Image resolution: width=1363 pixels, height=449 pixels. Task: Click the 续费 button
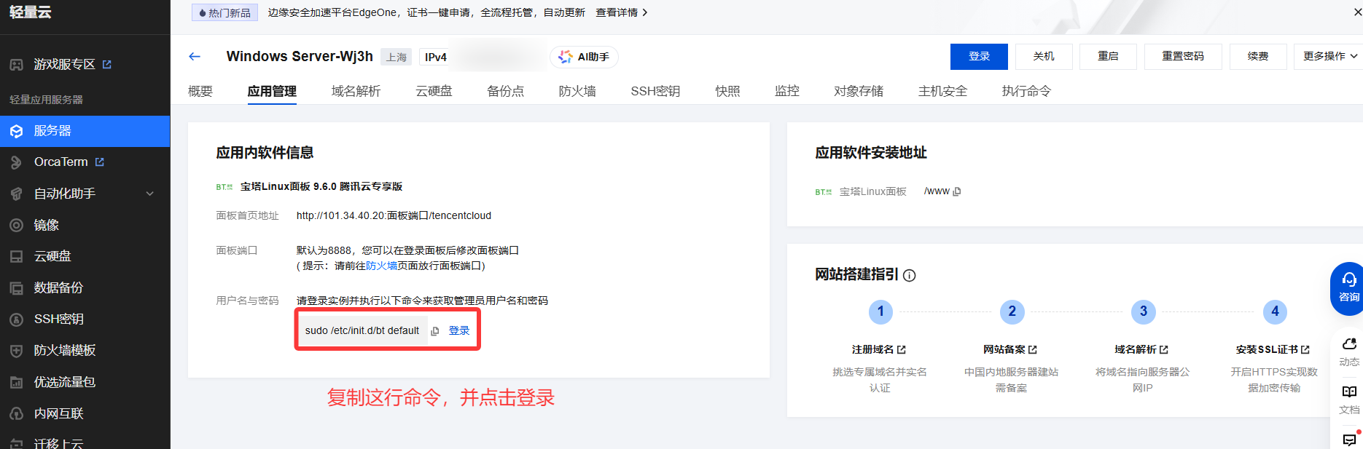pyautogui.click(x=1258, y=56)
